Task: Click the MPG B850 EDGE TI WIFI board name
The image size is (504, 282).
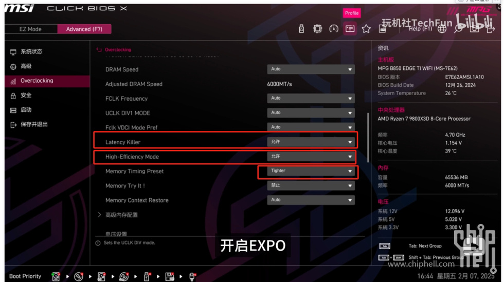Action: click(418, 68)
